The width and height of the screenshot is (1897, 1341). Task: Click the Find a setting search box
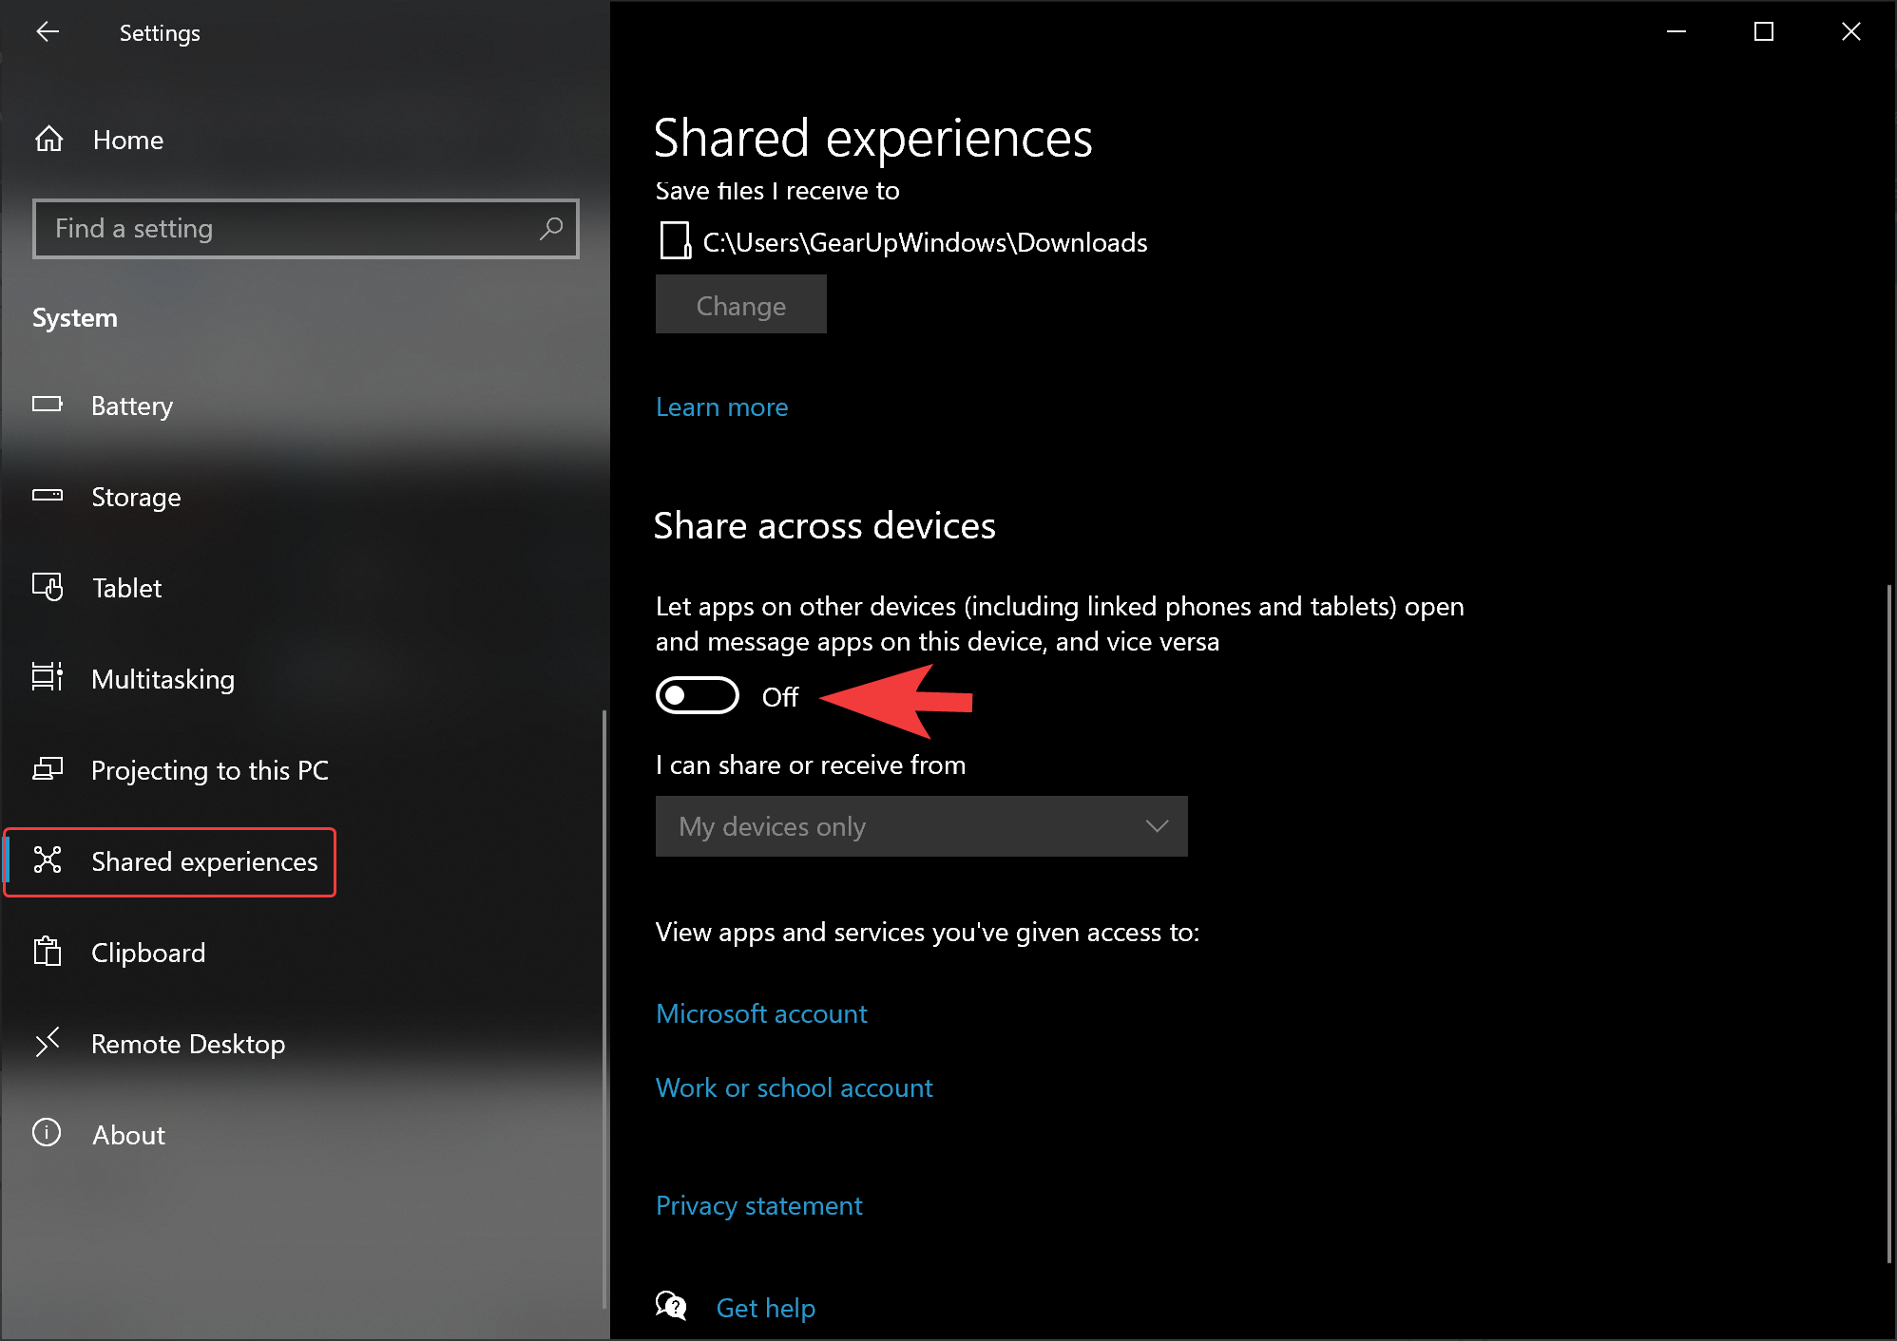coord(306,228)
